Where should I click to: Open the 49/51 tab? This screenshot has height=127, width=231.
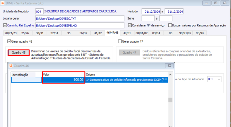pyautogui.click(x=127, y=33)
